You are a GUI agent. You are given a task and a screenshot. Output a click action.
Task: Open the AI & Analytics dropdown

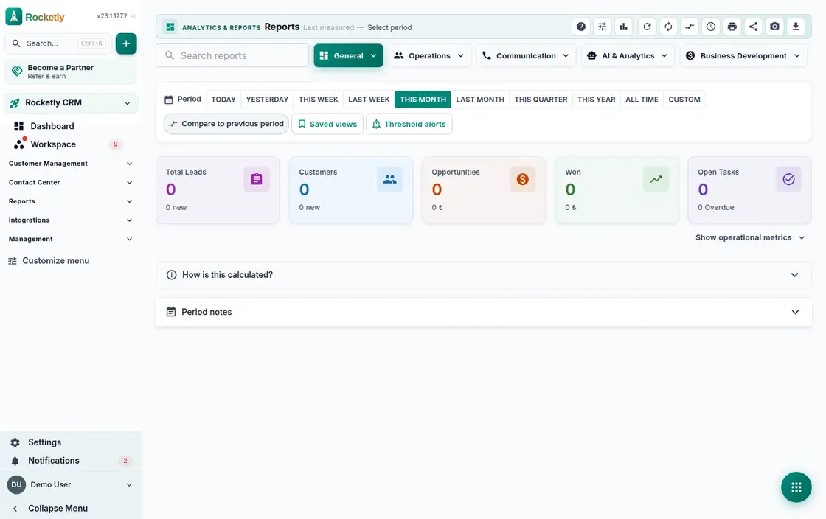pos(628,56)
